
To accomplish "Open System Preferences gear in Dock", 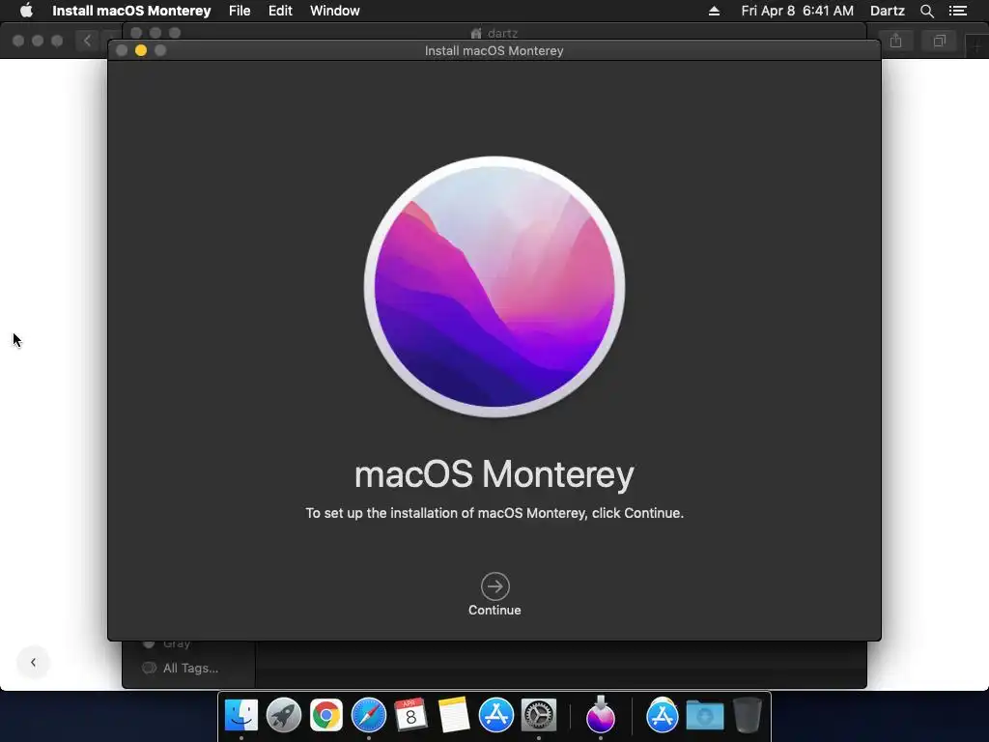I will (x=539, y=716).
